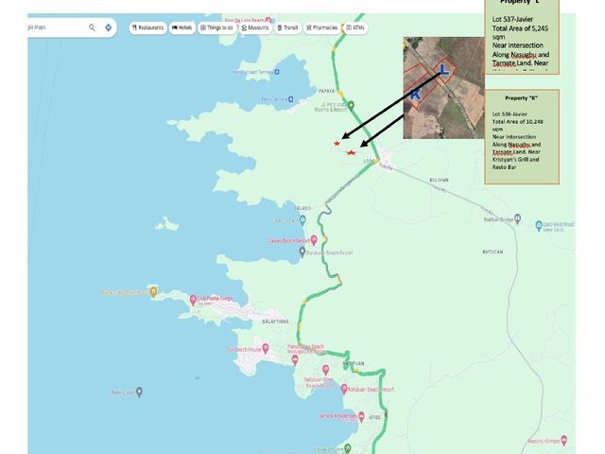605x454 pixels.
Task: Open Natipuan Beach Resort map pin
Action: coord(344,389)
